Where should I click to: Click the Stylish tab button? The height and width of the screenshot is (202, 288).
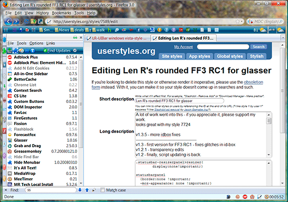pos(256,56)
